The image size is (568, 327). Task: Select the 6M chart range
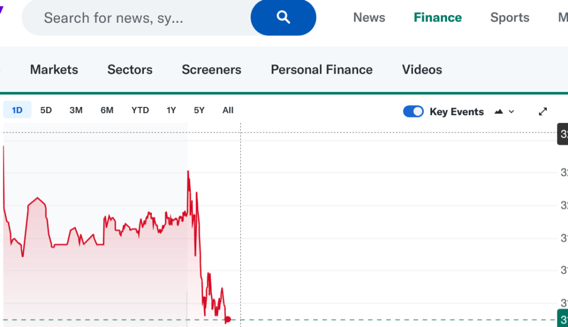[107, 110]
